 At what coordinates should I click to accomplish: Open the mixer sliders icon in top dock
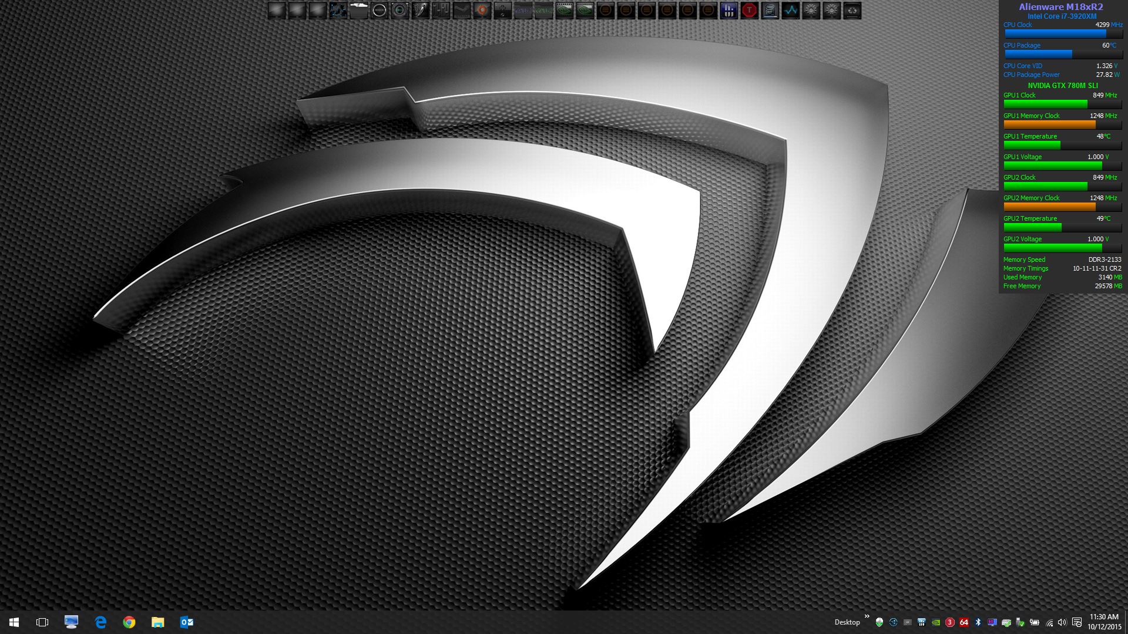coord(441,10)
